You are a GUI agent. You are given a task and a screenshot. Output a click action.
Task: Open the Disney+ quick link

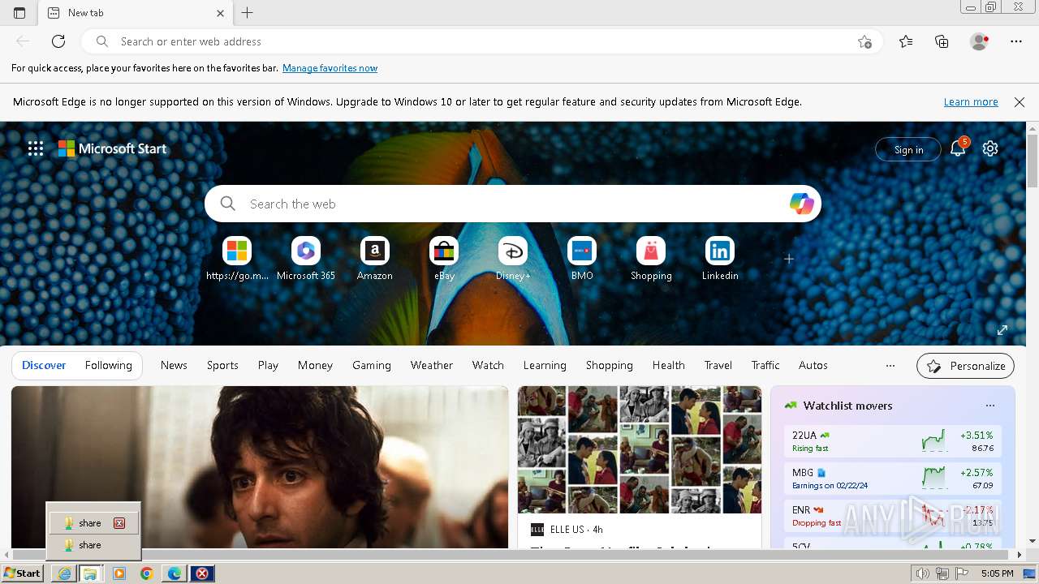tap(513, 260)
